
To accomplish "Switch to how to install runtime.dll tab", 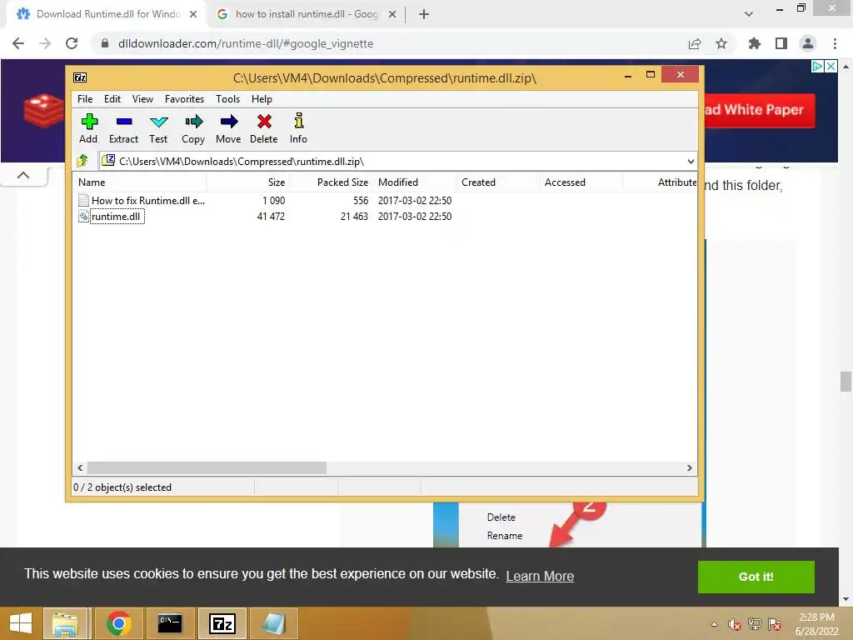I will pyautogui.click(x=307, y=14).
